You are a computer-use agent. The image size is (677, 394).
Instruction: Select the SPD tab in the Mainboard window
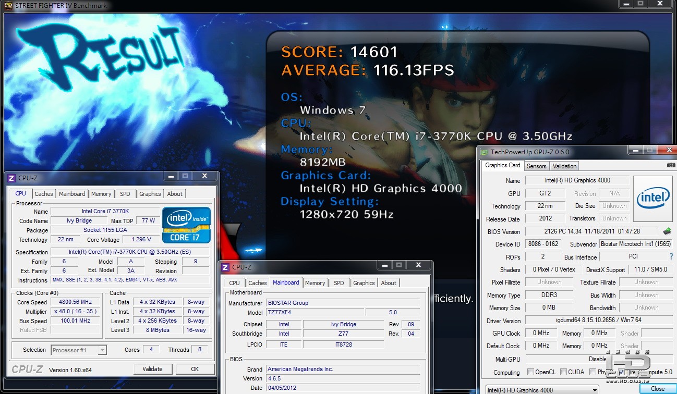[339, 283]
